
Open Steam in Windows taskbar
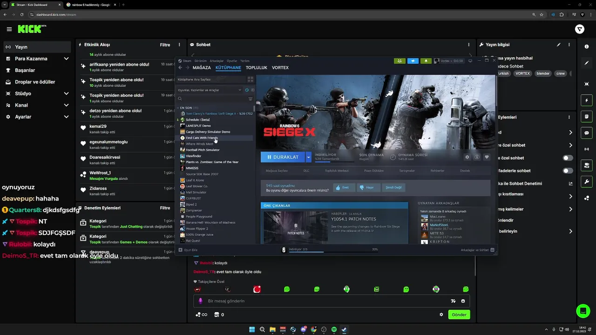(344, 329)
